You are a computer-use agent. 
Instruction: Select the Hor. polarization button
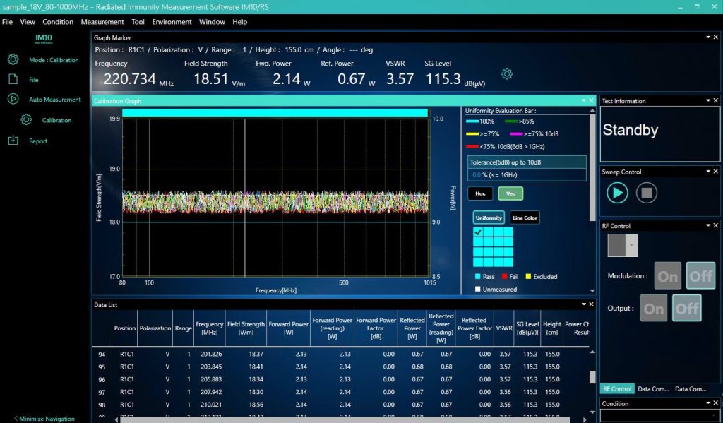pyautogui.click(x=479, y=193)
